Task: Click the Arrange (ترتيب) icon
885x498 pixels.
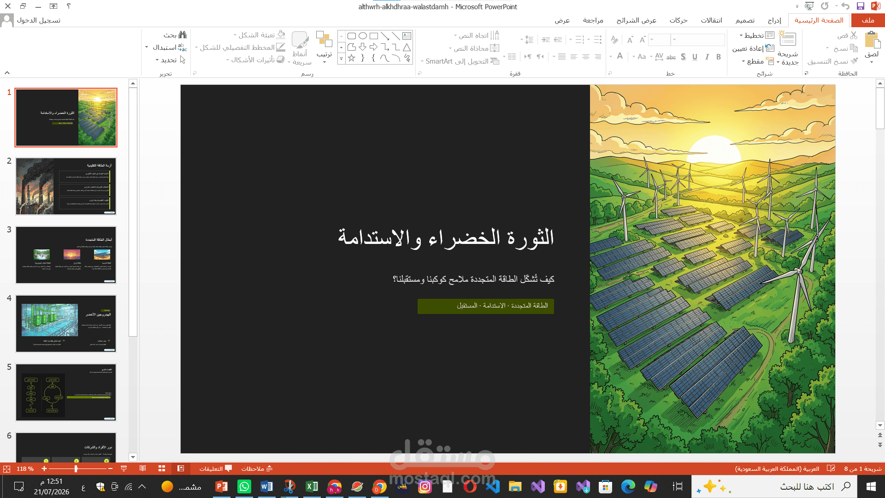Action: [x=324, y=39]
